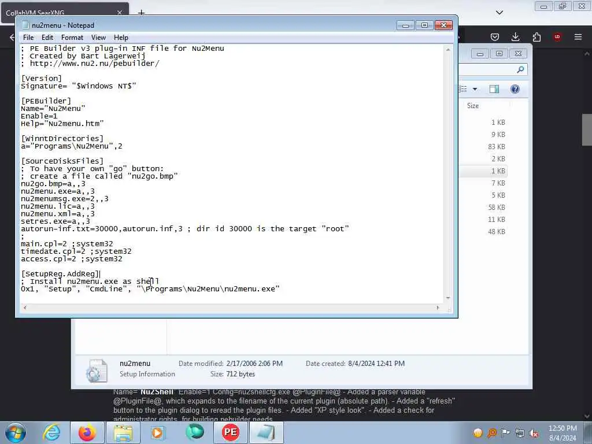Click the Action Center flag tray icon

[x=505, y=432]
